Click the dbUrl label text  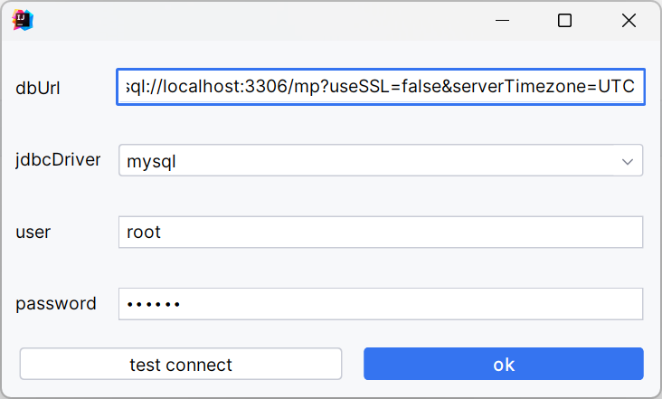click(x=39, y=88)
